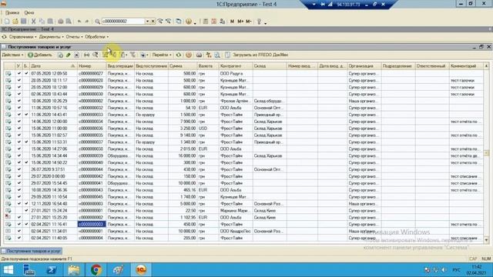This screenshot has width=493, height=277.
Task: Open the Calendar icon in main toolbar
Action: [x=214, y=22]
